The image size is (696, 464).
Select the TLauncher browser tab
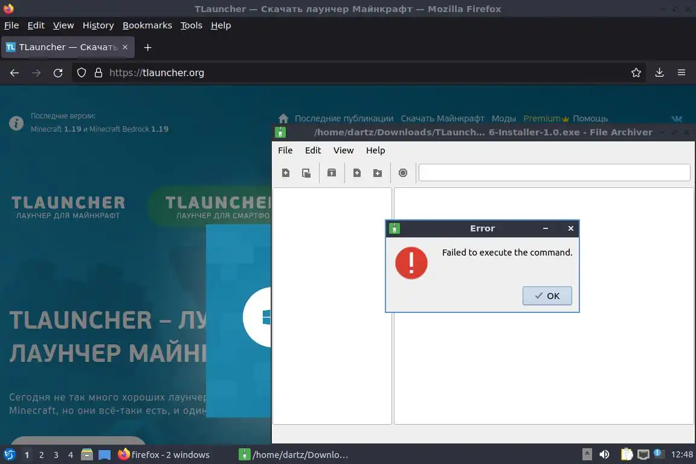tap(68, 47)
